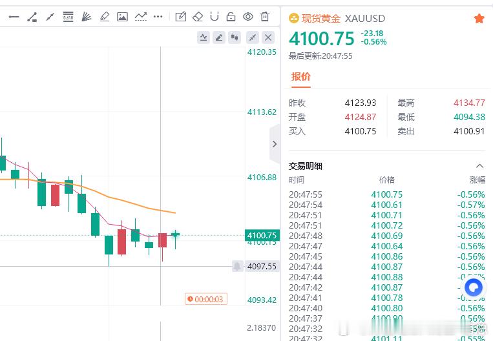493x341 pixels.
Task: Click the 卖出 price 4100.91
Action: [469, 131]
